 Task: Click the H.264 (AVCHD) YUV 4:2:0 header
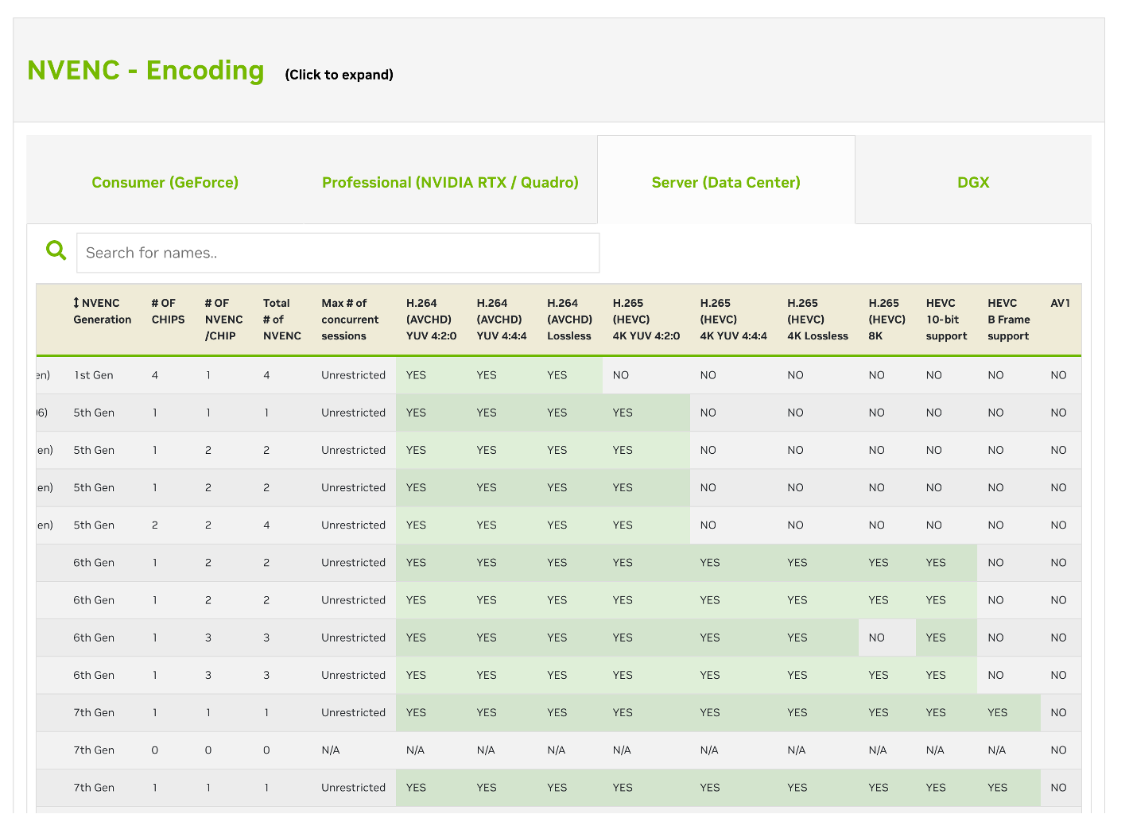431,320
